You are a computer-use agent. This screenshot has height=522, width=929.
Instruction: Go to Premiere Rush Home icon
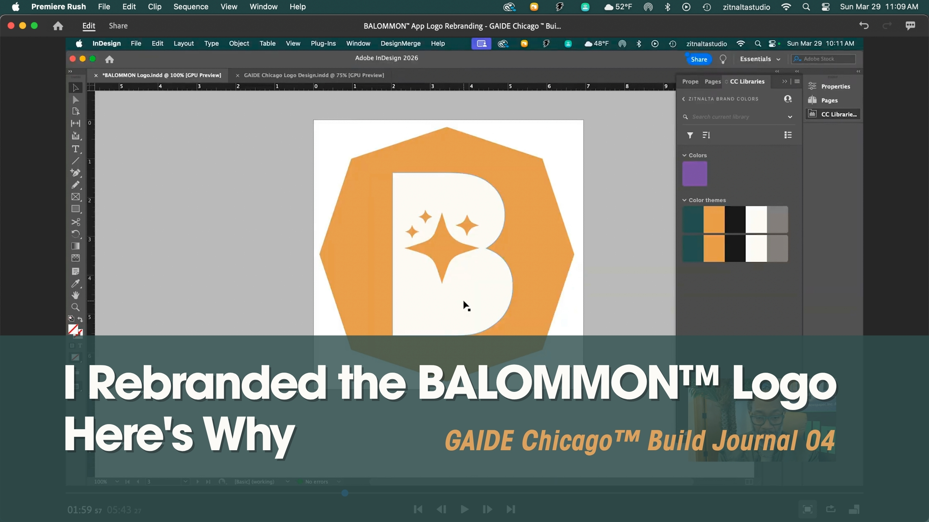[x=58, y=26]
